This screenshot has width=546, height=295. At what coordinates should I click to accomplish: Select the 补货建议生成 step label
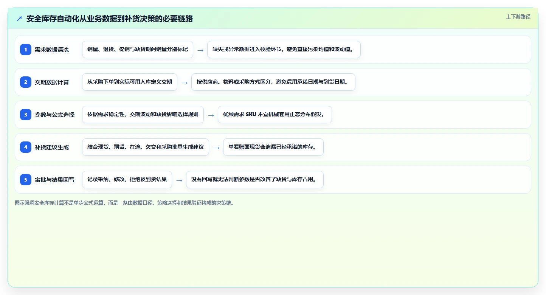click(x=52, y=147)
